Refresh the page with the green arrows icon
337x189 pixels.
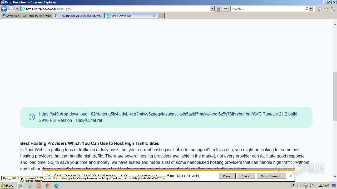226,9
